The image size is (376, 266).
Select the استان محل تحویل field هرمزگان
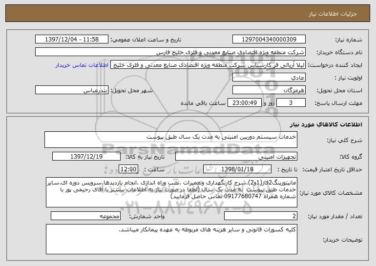pos(269,90)
